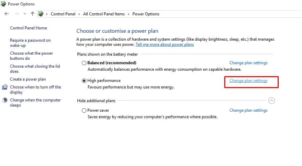Open Change plan settings for High performance

(249, 81)
